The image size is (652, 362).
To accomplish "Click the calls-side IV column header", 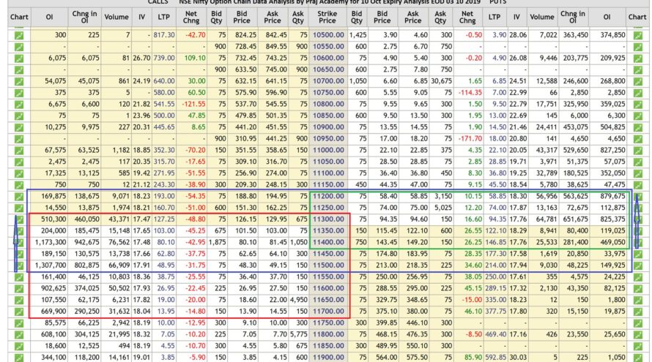I will [142, 17].
